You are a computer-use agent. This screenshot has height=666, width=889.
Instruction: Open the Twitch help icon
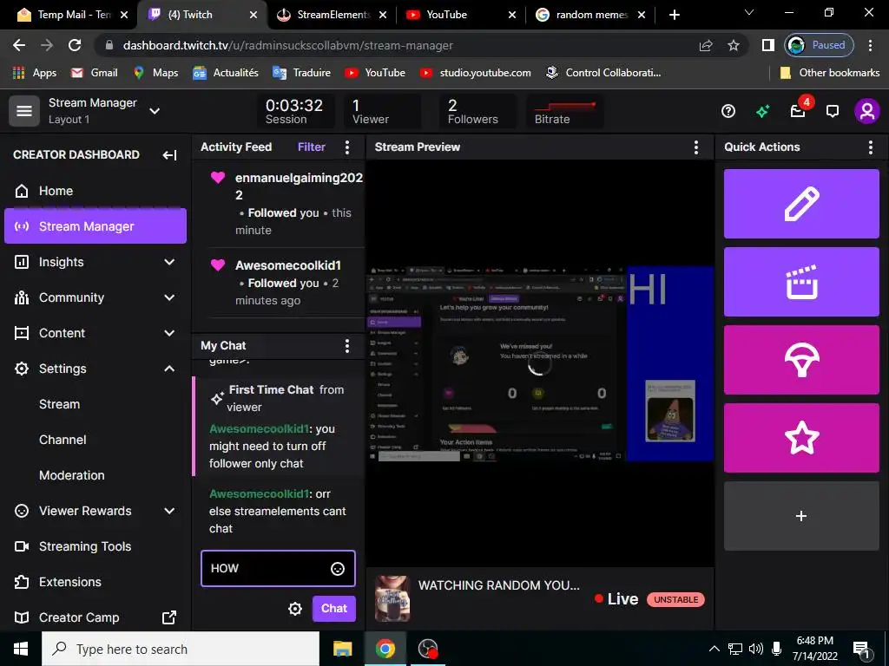click(x=728, y=111)
